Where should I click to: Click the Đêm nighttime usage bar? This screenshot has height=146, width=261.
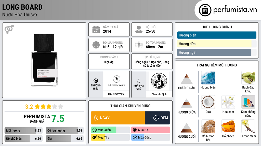point(158,118)
